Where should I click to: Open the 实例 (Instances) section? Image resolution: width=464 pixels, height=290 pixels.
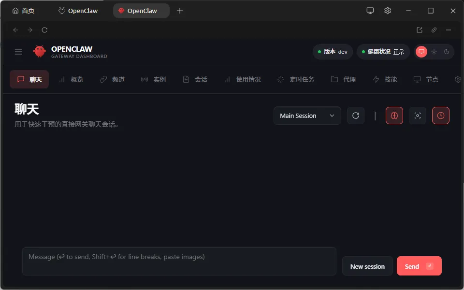154,79
